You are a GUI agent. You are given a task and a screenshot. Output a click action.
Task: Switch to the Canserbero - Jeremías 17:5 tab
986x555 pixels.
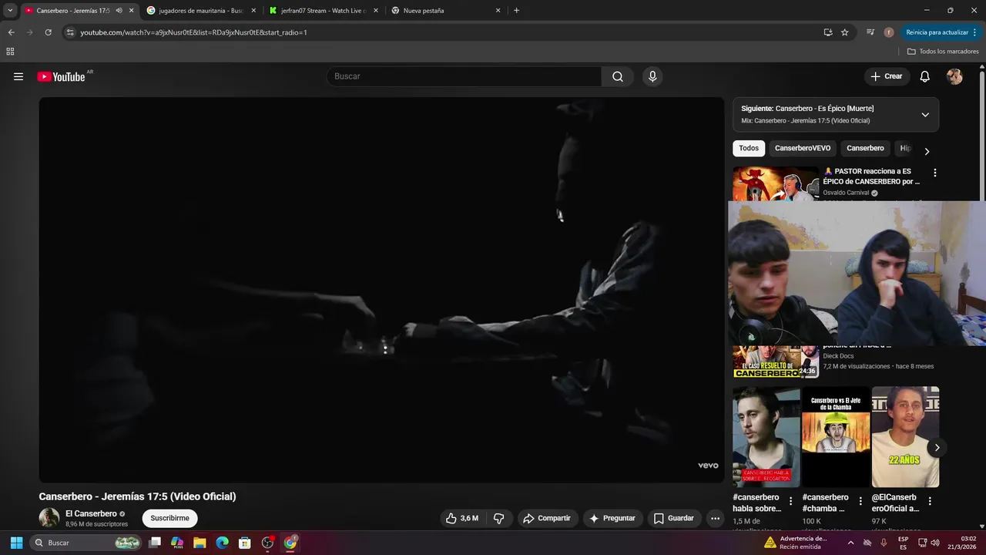(x=73, y=11)
